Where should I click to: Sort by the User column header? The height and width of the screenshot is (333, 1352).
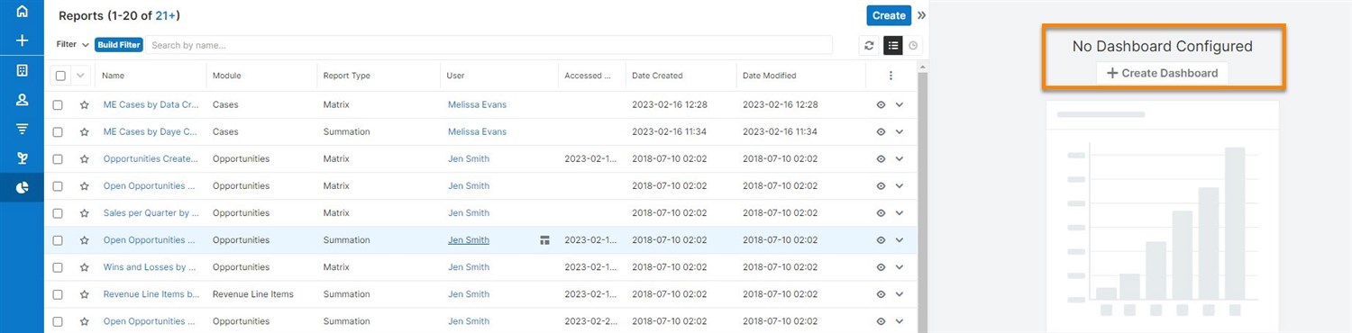pyautogui.click(x=455, y=76)
